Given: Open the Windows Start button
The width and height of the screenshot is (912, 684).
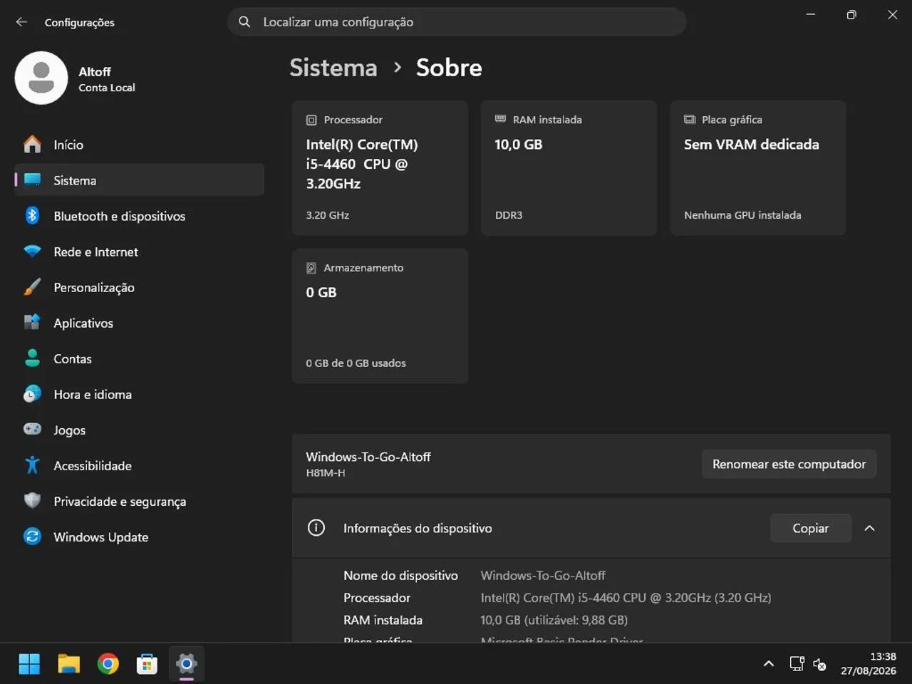Looking at the screenshot, I should [x=29, y=664].
